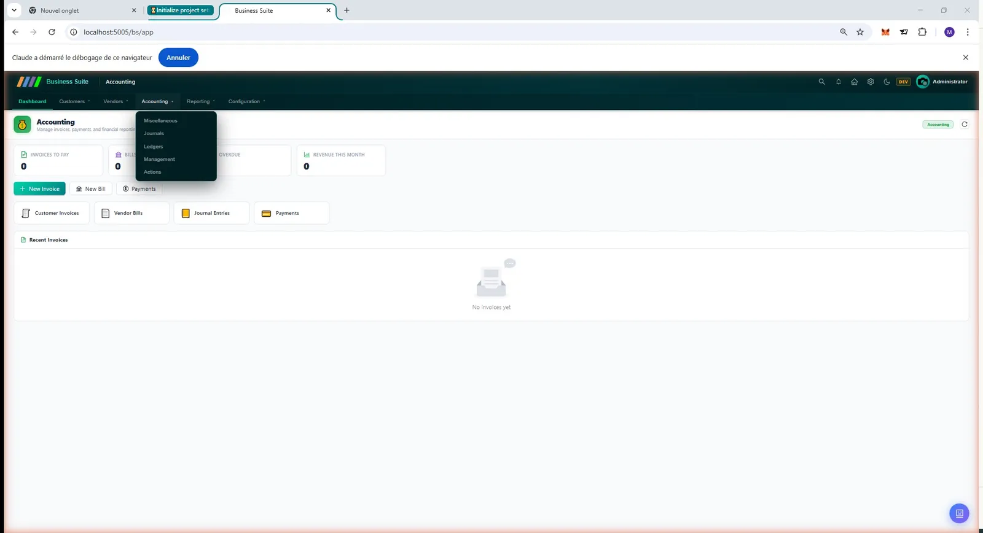The width and height of the screenshot is (983, 533).
Task: Dismiss the debugging notification bar
Action: point(965,58)
